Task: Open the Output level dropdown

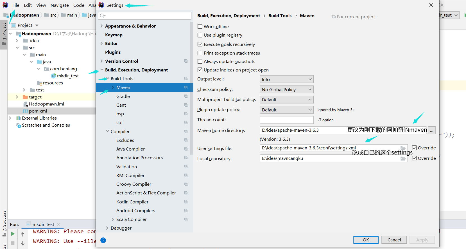Action: 287,79
